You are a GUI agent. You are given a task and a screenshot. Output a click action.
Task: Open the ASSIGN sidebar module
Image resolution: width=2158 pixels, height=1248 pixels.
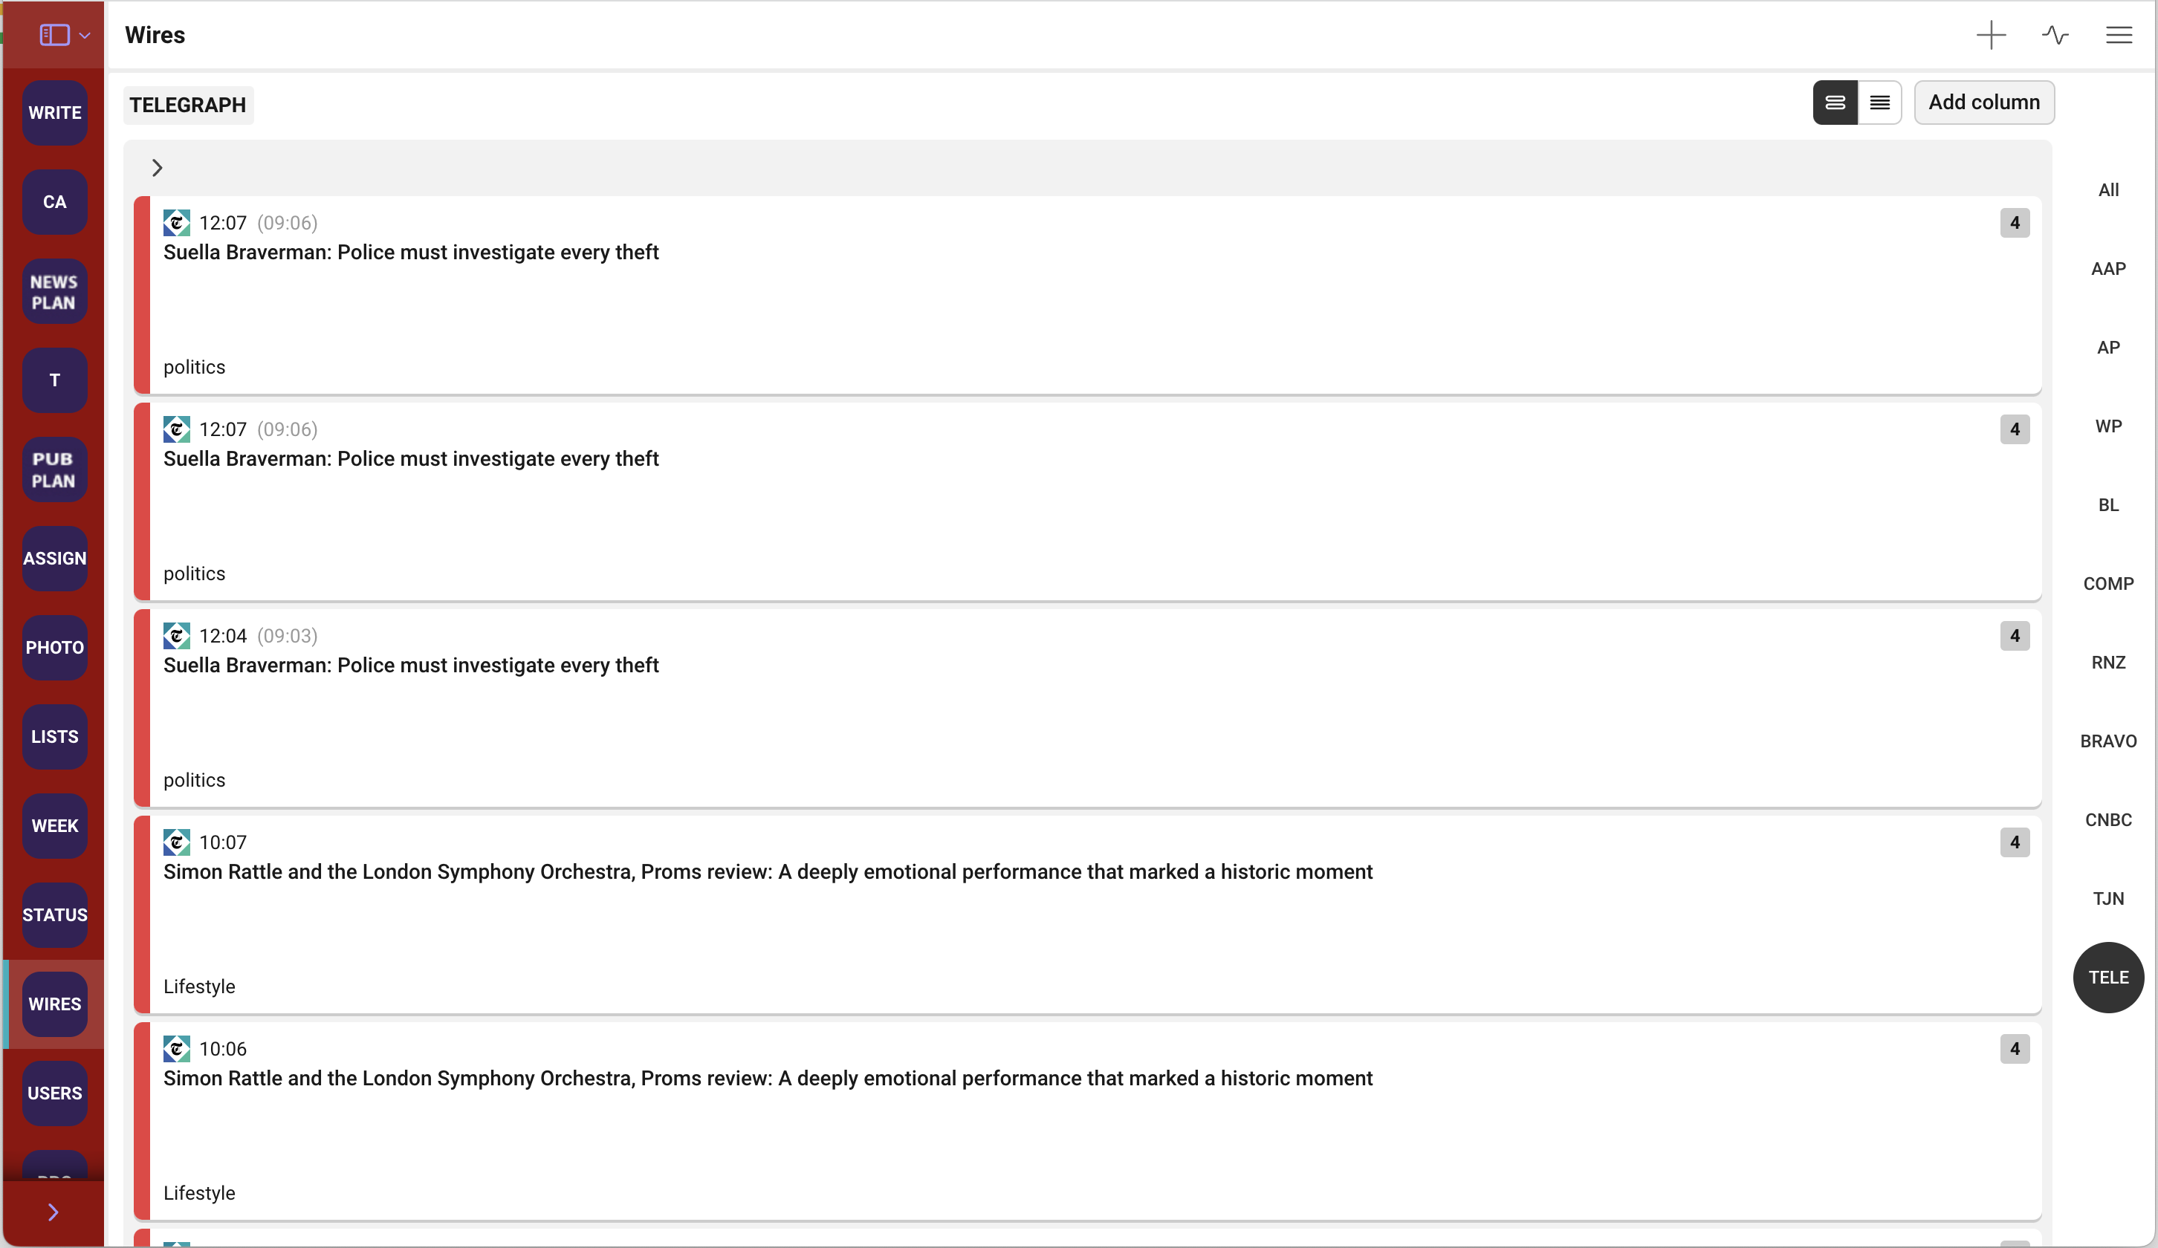[x=55, y=559]
